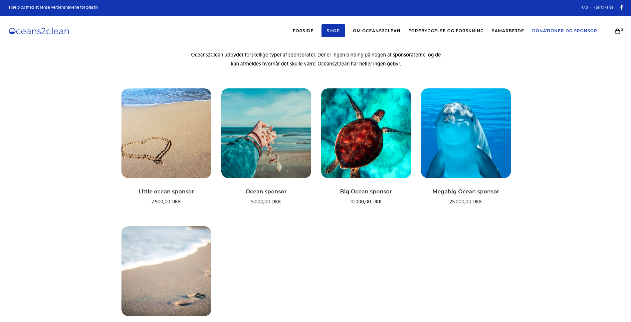Screen dimensions: 631x322
Task: Click the Megabig Ocean sponsor title
Action: (466, 191)
